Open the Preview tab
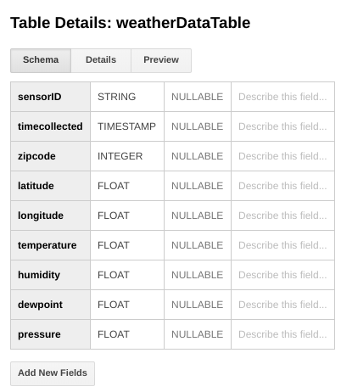The image size is (341, 392). click(161, 60)
